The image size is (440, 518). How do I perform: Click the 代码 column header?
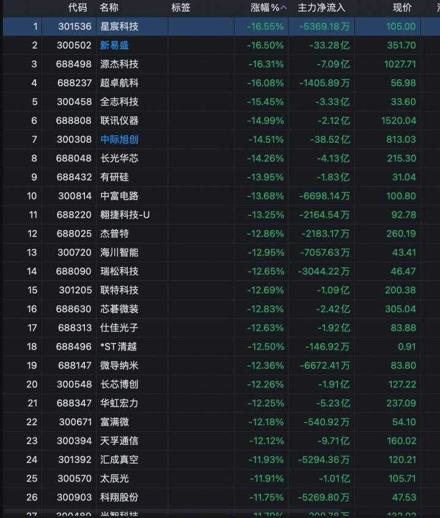click(78, 7)
